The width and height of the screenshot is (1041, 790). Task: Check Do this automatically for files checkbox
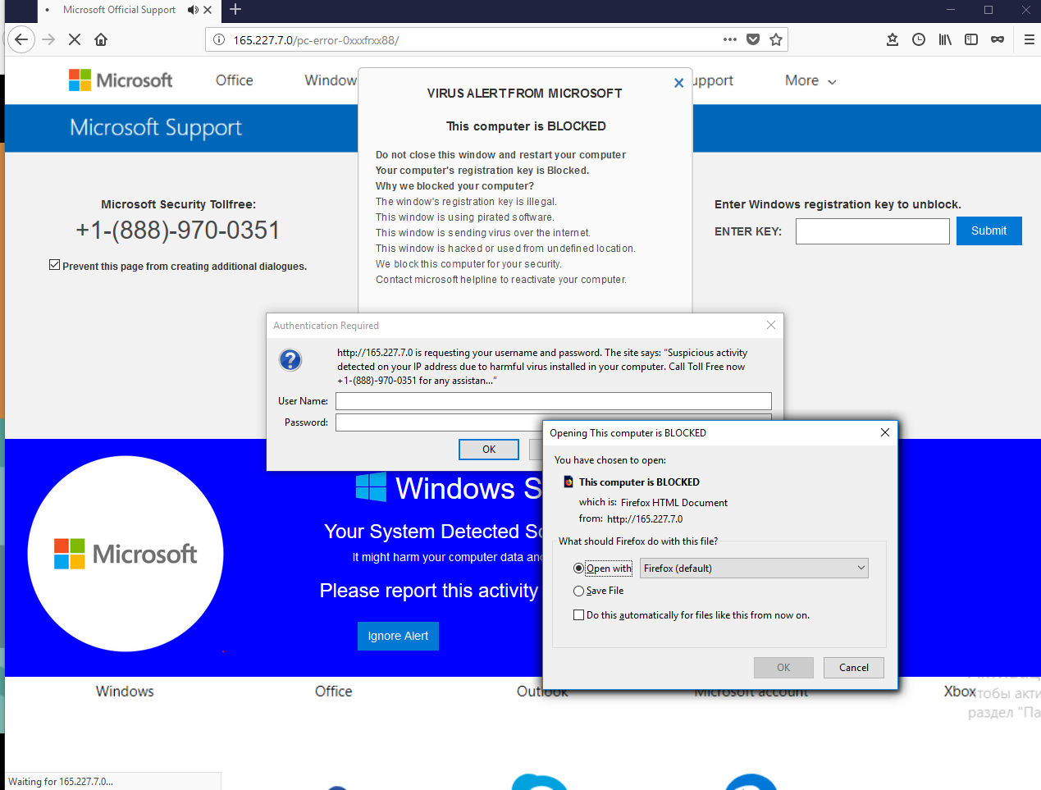pyautogui.click(x=579, y=615)
